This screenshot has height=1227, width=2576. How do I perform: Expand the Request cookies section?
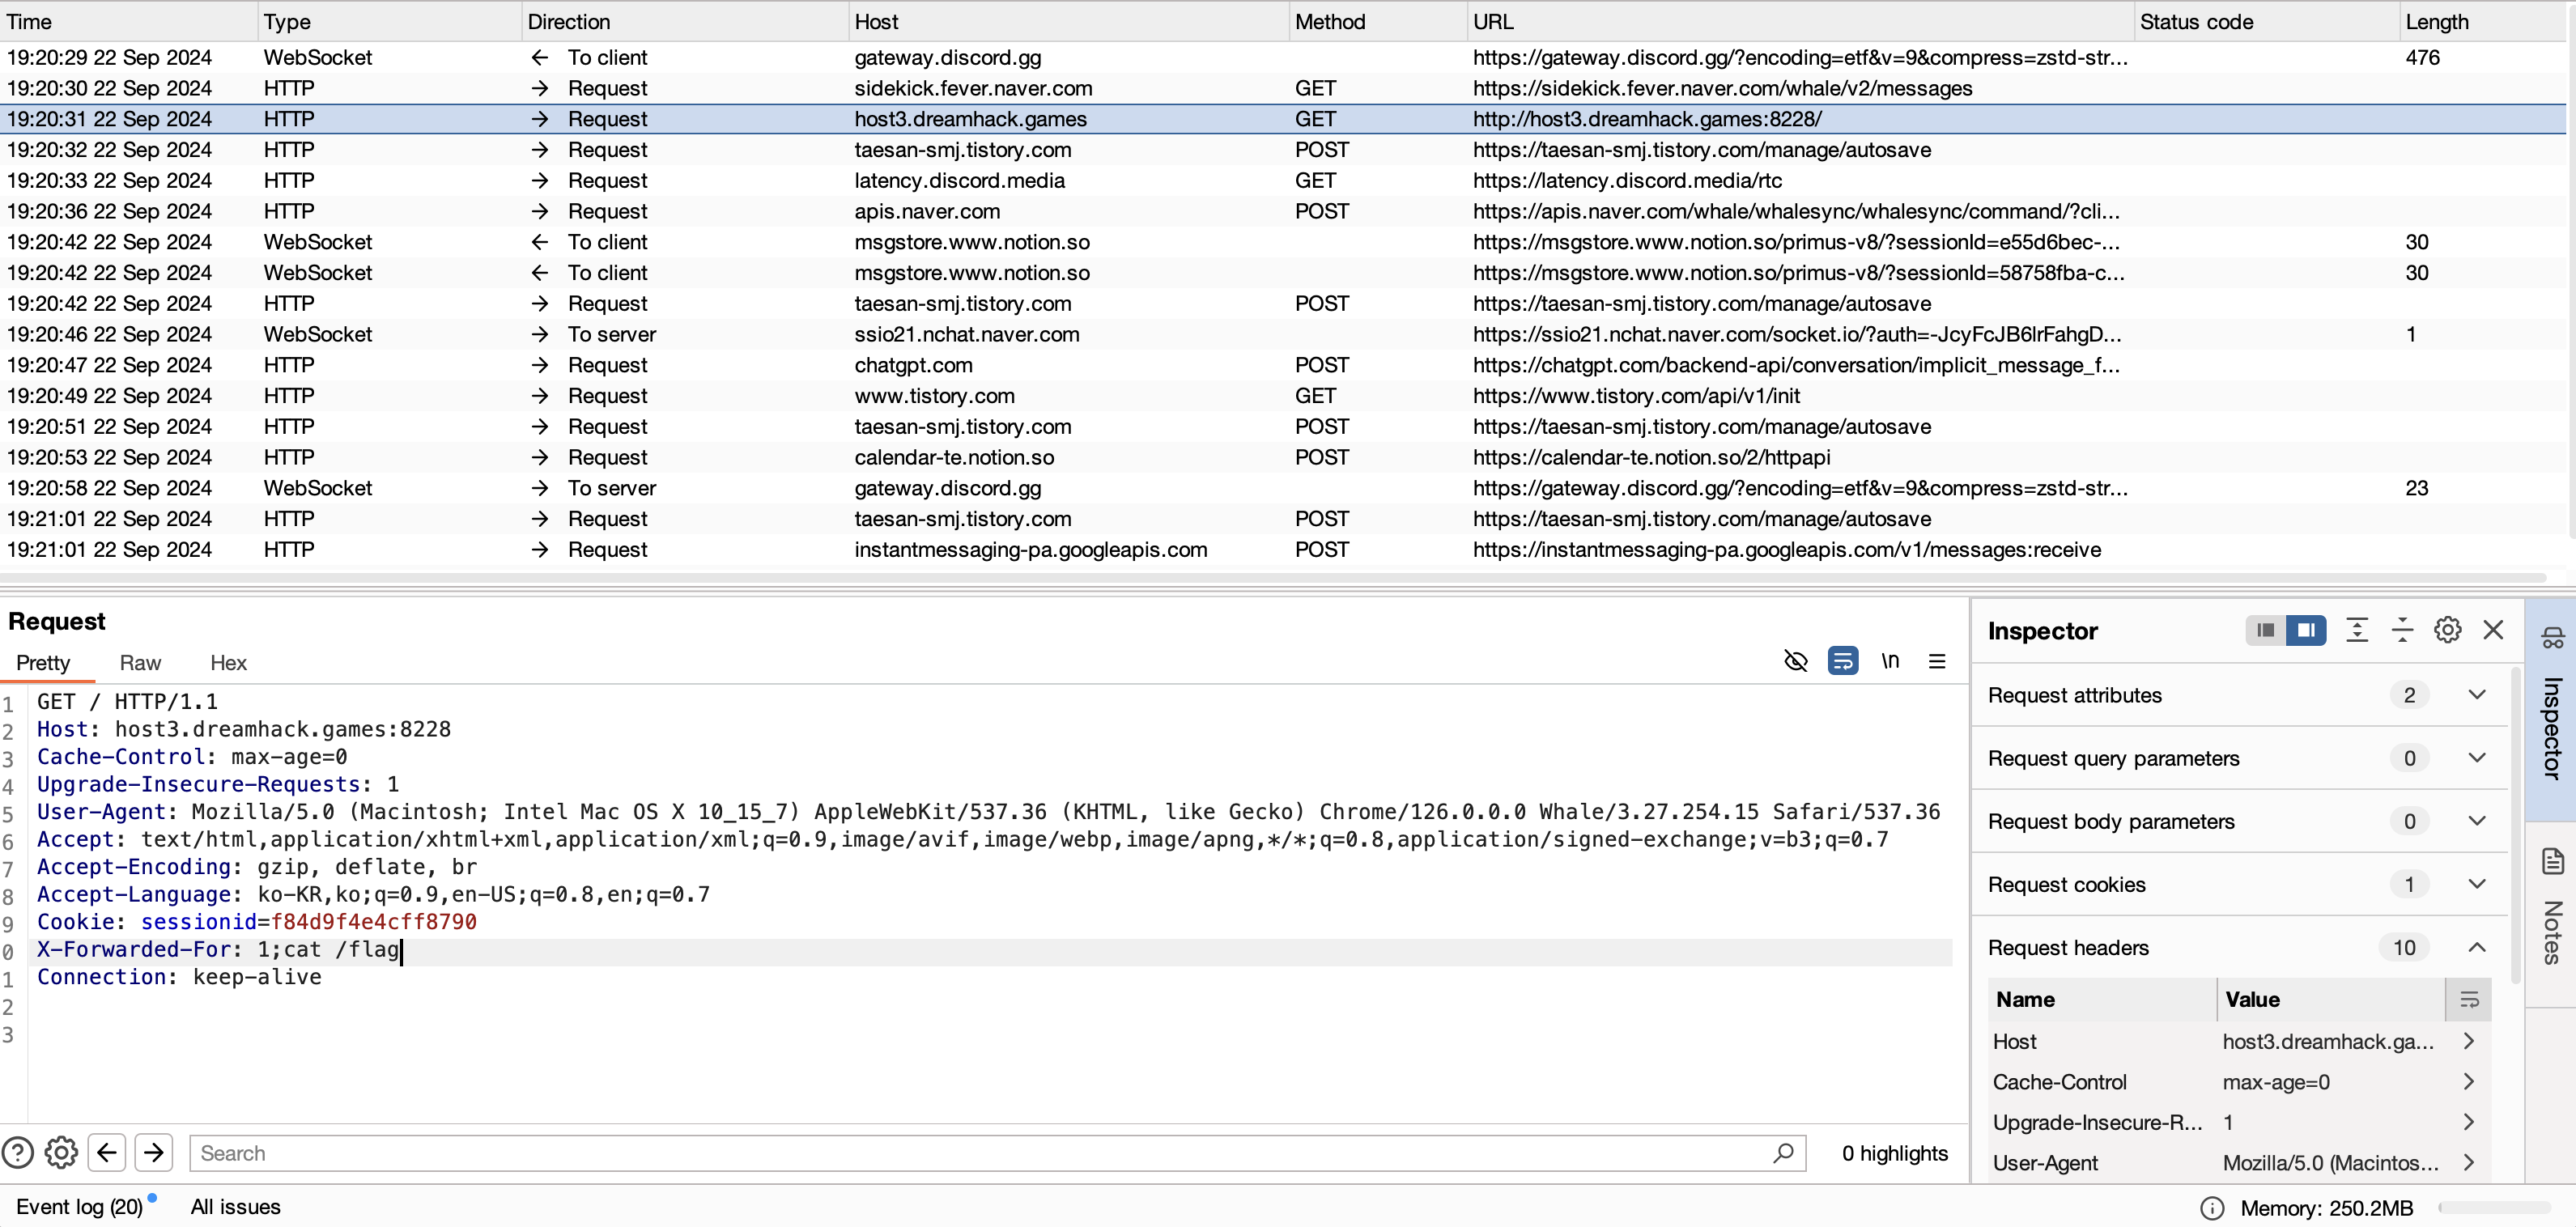[2476, 884]
